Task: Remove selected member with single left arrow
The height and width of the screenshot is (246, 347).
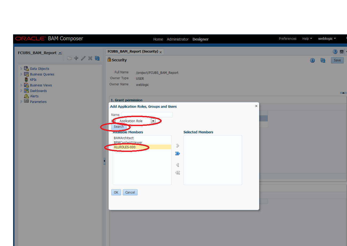Action: (x=178, y=165)
